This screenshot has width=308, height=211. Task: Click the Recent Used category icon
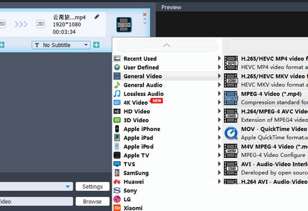pos(117,59)
